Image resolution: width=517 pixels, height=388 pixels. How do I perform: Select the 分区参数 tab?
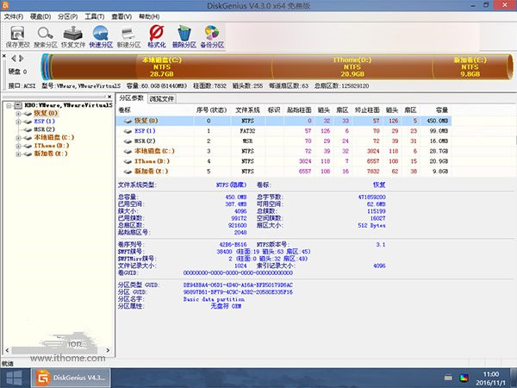point(131,99)
